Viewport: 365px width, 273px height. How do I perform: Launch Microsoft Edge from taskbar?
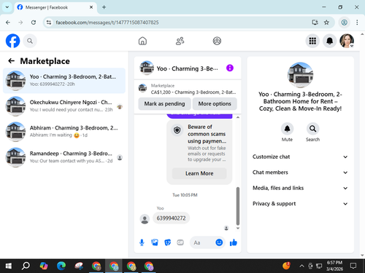click(x=61, y=266)
